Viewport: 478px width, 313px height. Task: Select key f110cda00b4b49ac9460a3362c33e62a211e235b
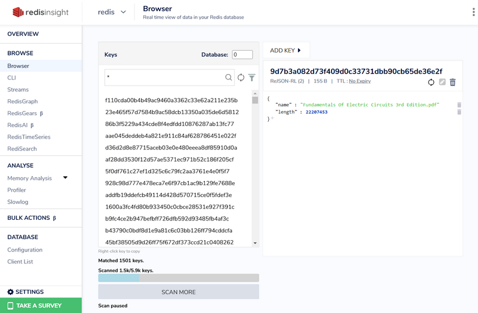click(x=171, y=100)
